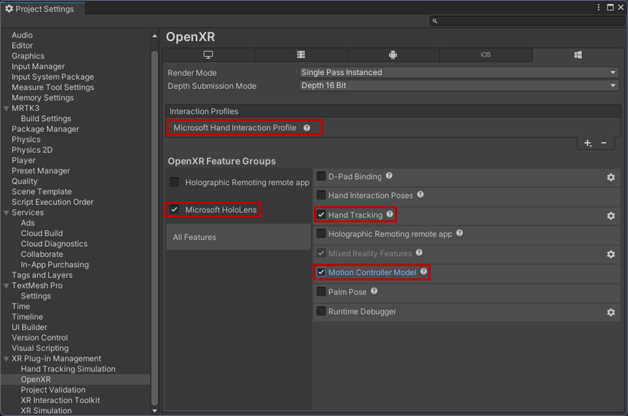Remove interaction profile with minus button

(x=604, y=143)
